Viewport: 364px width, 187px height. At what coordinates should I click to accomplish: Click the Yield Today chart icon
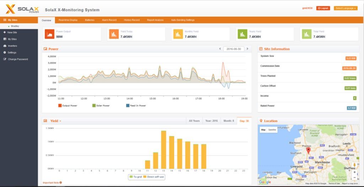114,34
